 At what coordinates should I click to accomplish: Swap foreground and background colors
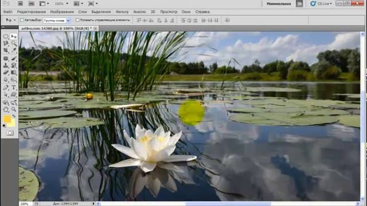click(x=14, y=116)
